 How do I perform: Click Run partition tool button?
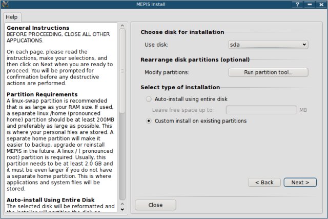268,72
